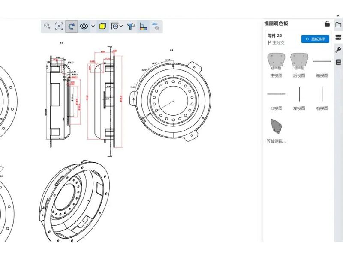Viewport: 343px width, 257px height.
Task: Open the folder panel on right edge
Action: click(338, 25)
